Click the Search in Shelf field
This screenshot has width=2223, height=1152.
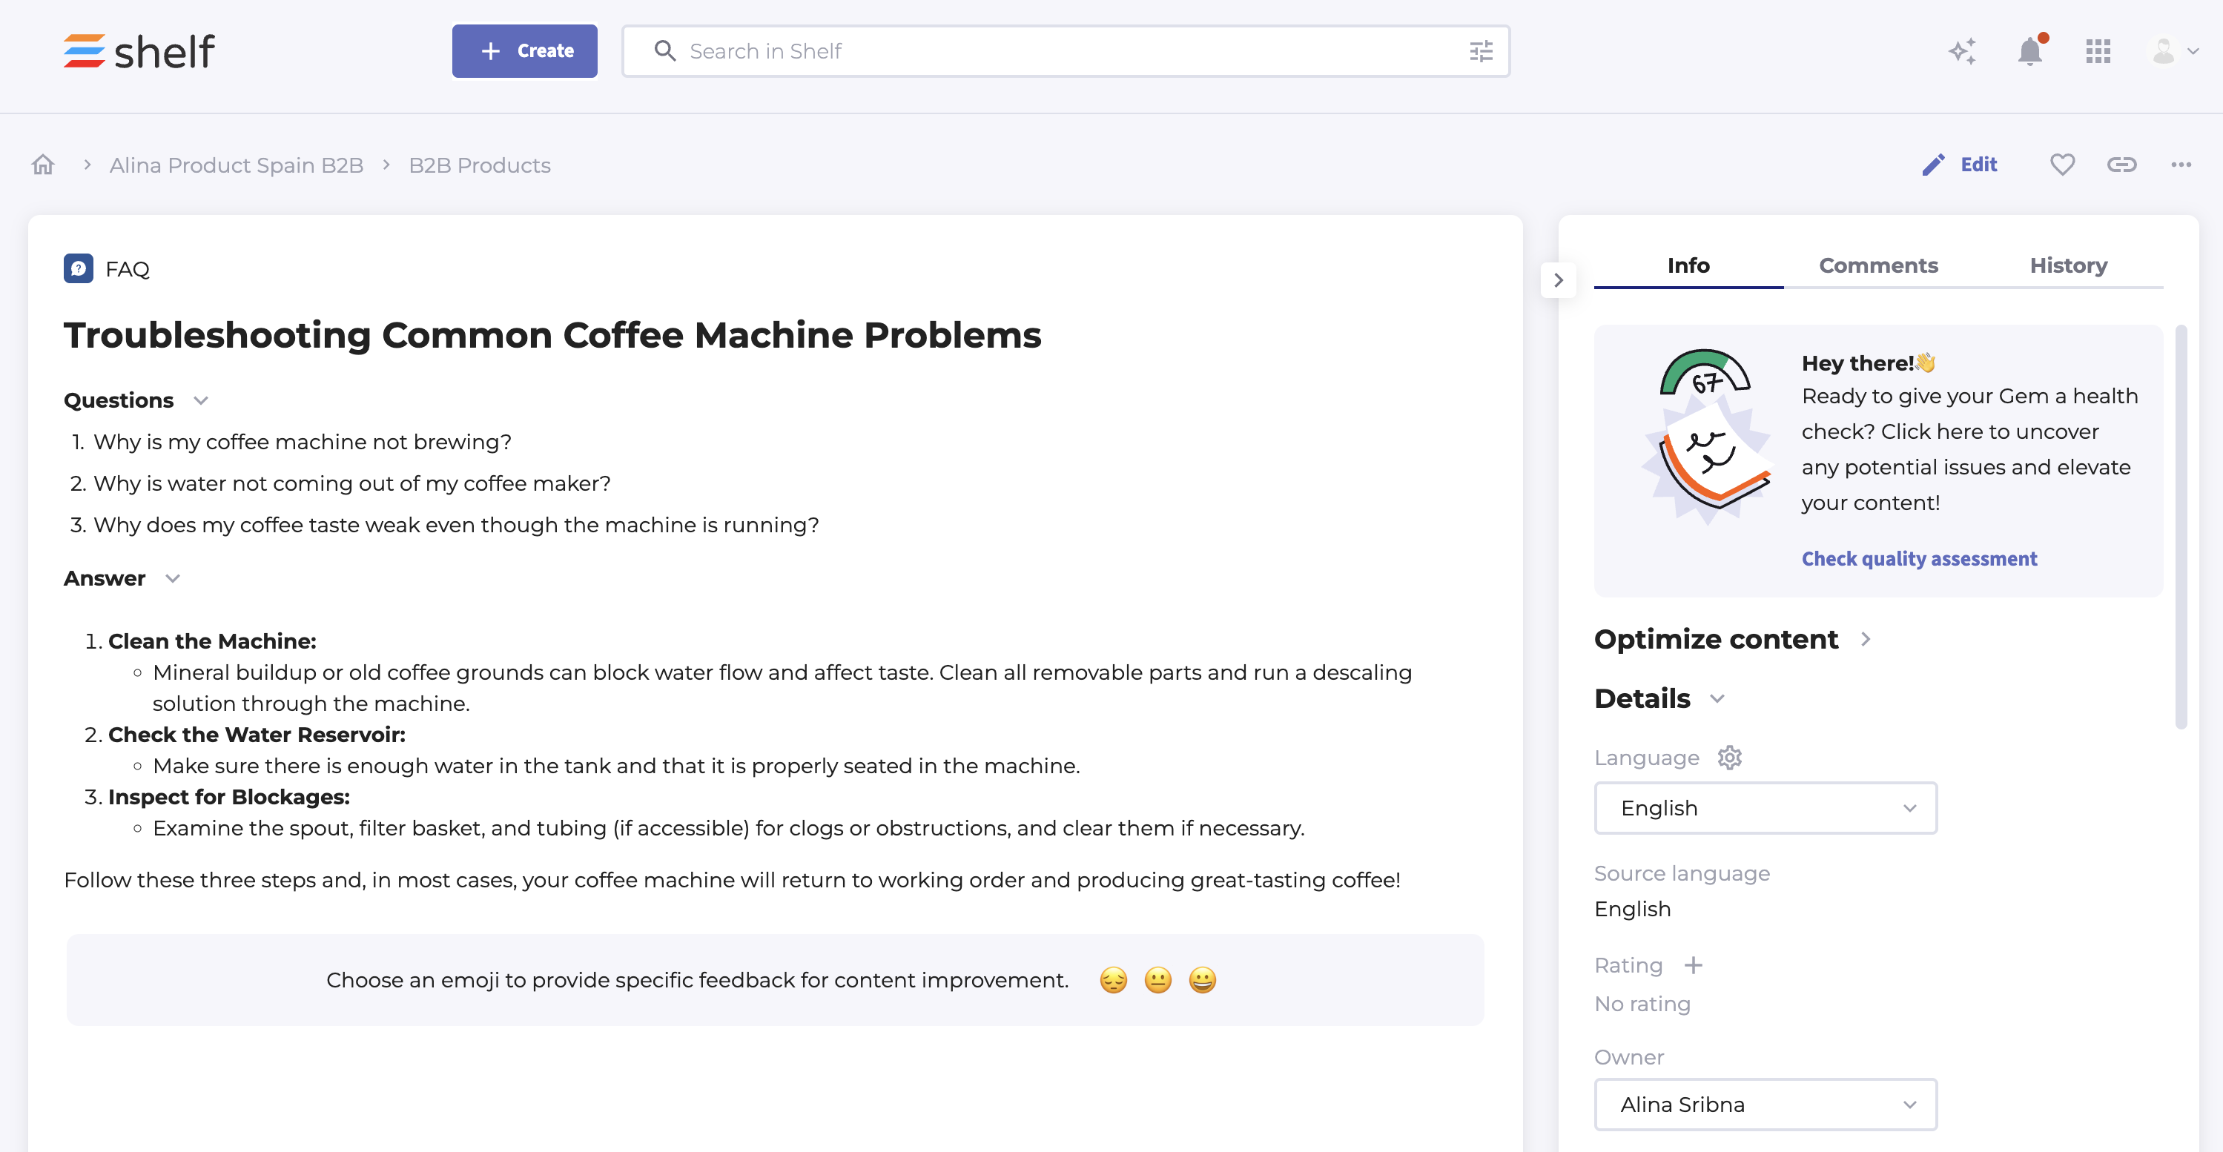tap(1061, 51)
